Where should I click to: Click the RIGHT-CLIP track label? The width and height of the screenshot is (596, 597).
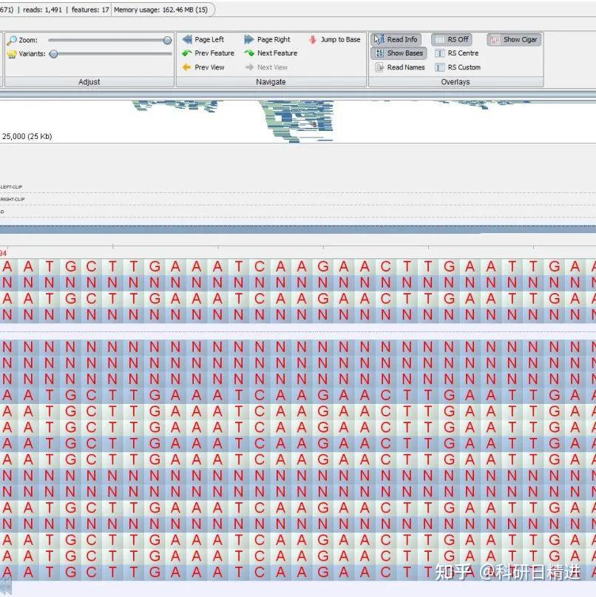coord(12,199)
